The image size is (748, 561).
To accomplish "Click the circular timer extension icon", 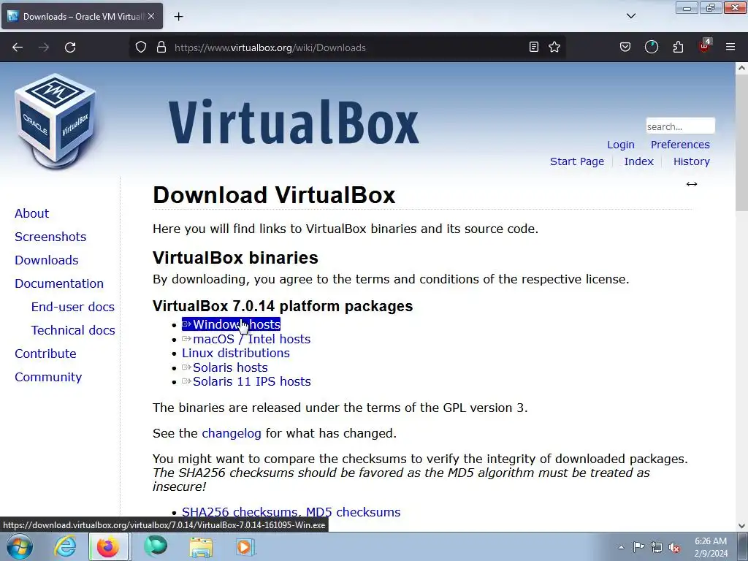I will [651, 47].
